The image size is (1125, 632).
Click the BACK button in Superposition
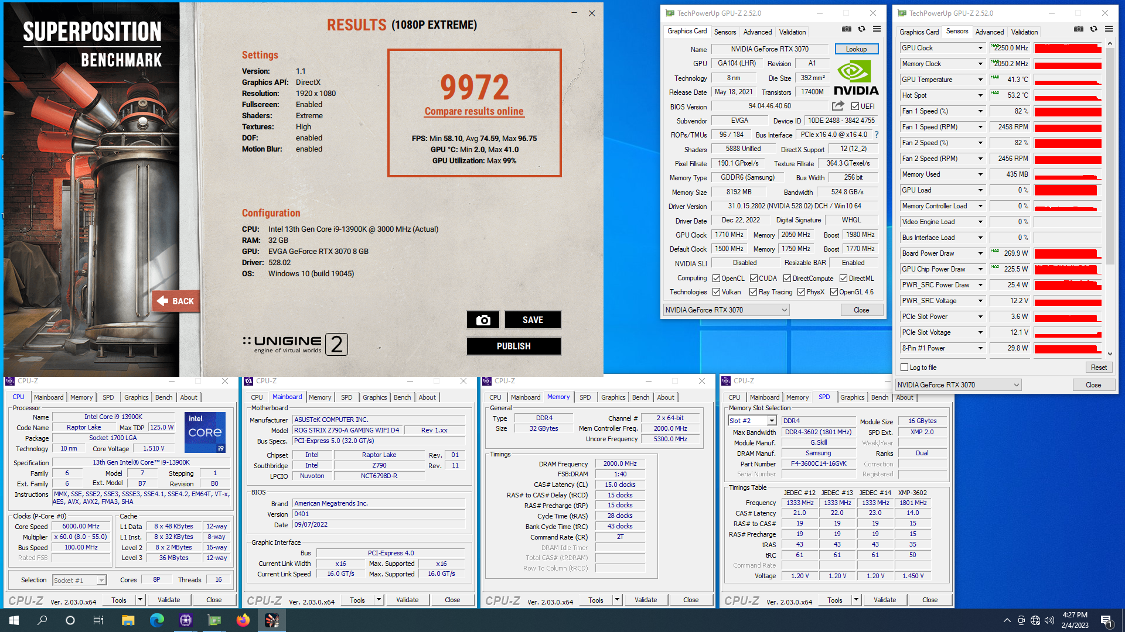(x=176, y=301)
